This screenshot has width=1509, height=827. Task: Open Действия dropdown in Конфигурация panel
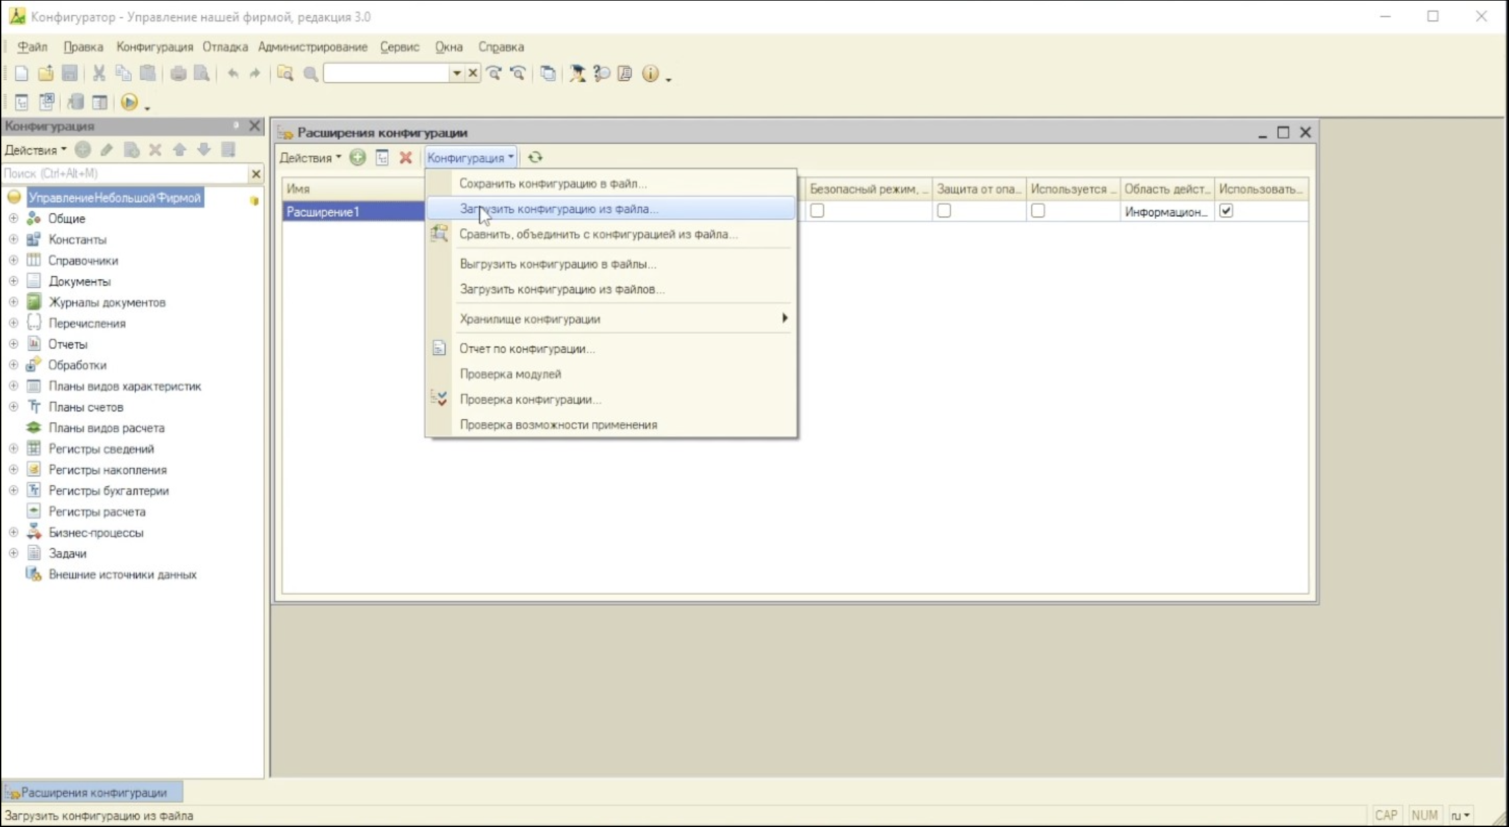pos(35,150)
